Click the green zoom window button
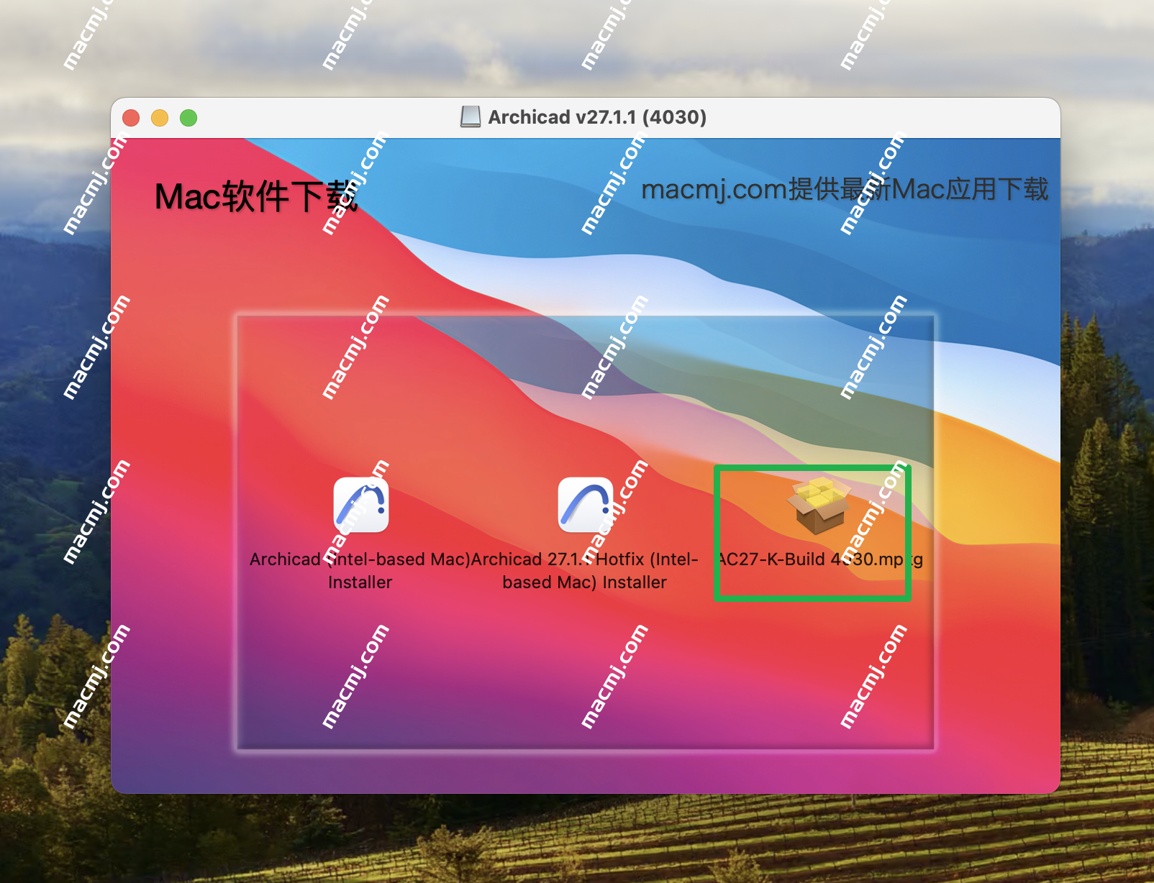This screenshot has height=883, width=1154. coord(188,117)
